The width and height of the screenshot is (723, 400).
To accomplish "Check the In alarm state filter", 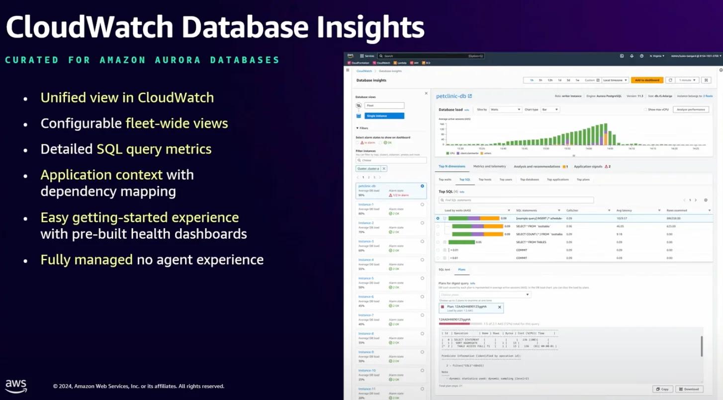I will coord(358,142).
